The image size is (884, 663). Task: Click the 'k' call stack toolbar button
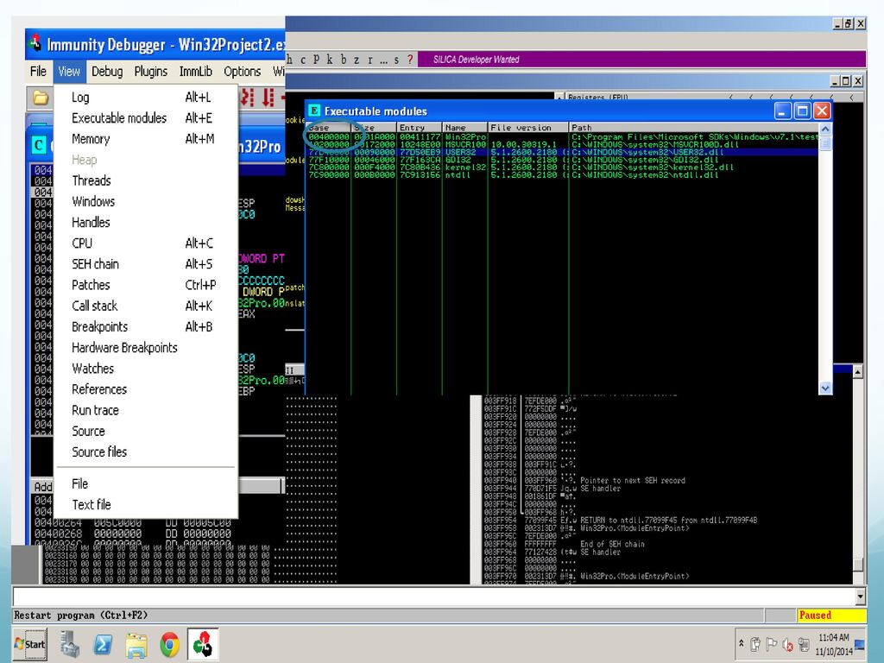pyautogui.click(x=329, y=60)
